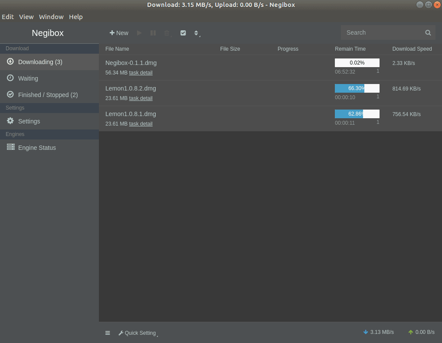Image resolution: width=442 pixels, height=343 pixels.
Task: Open the Window menu
Action: tap(51, 17)
